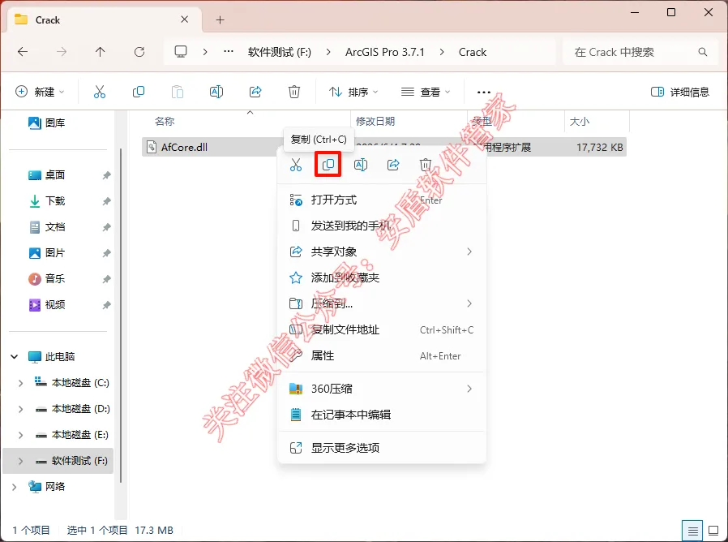Click the Up directory arrow
The height and width of the screenshot is (542, 728).
click(101, 52)
